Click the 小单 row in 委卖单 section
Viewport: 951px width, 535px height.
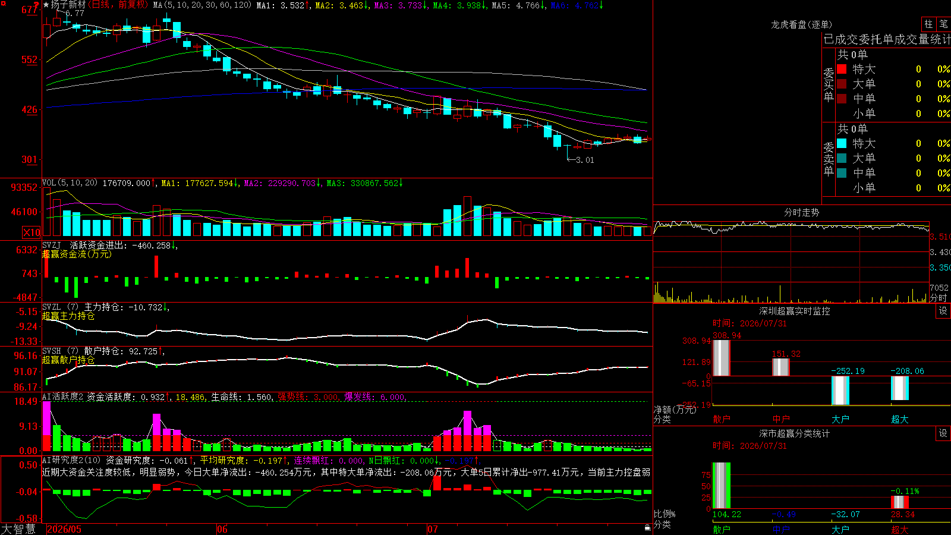pos(894,188)
